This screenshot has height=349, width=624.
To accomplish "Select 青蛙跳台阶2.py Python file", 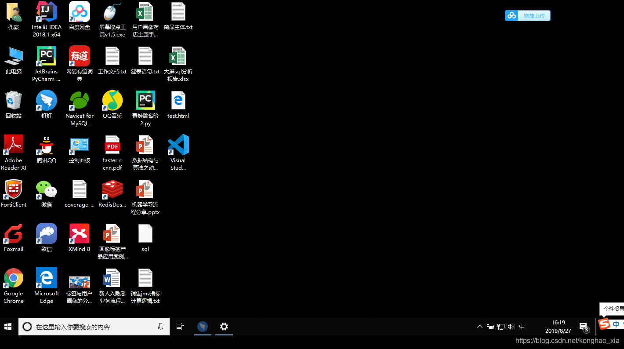I will (x=145, y=108).
